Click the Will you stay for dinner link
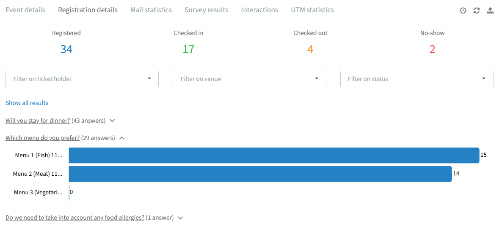Image resolution: width=499 pixels, height=231 pixels. (38, 121)
